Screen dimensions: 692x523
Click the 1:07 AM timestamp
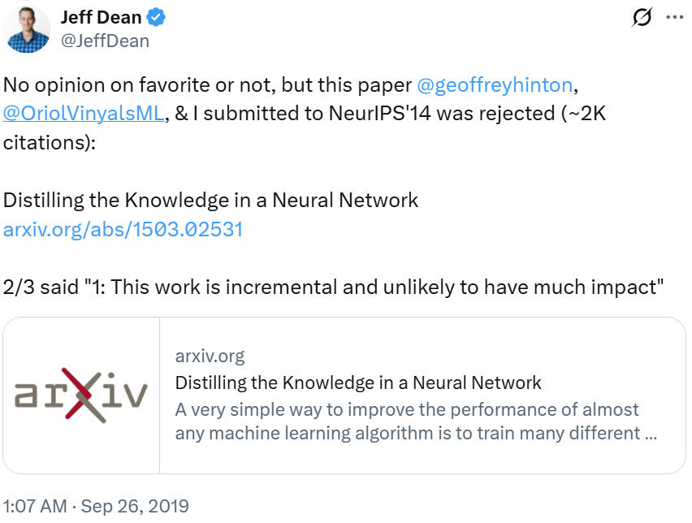coord(35,506)
